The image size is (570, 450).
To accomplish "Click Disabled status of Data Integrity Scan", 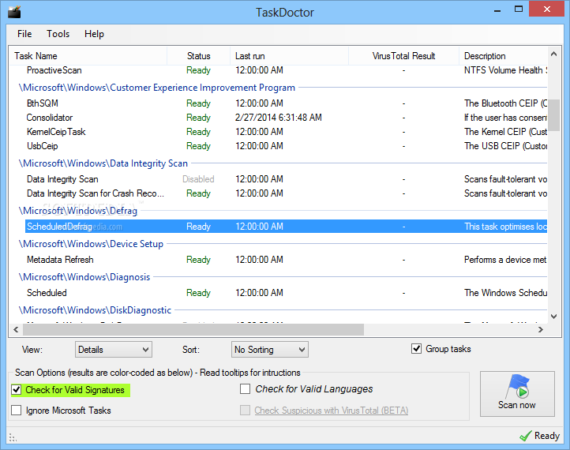I will (198, 179).
